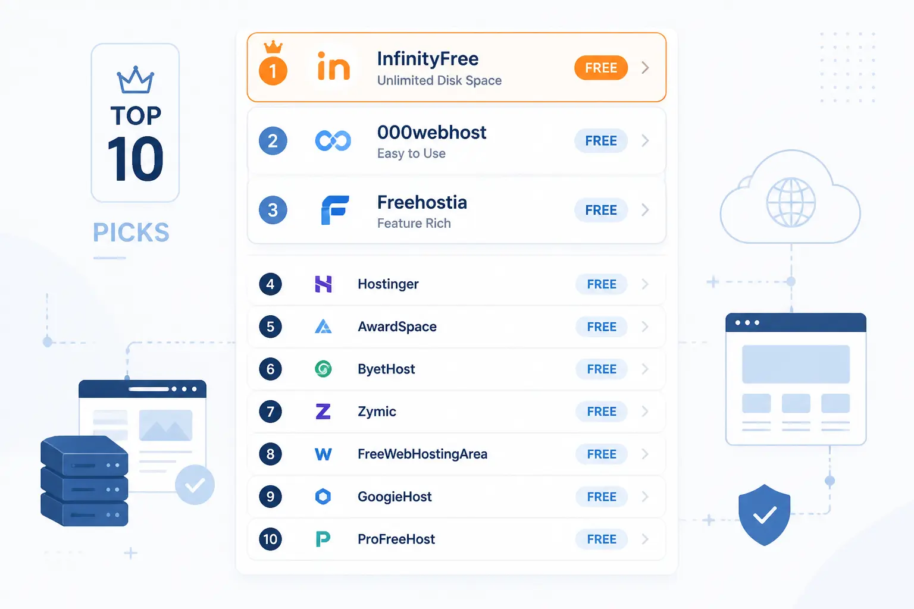Screen dimensions: 914x609
Task: Click FREE button for Hostinger
Action: (x=602, y=284)
